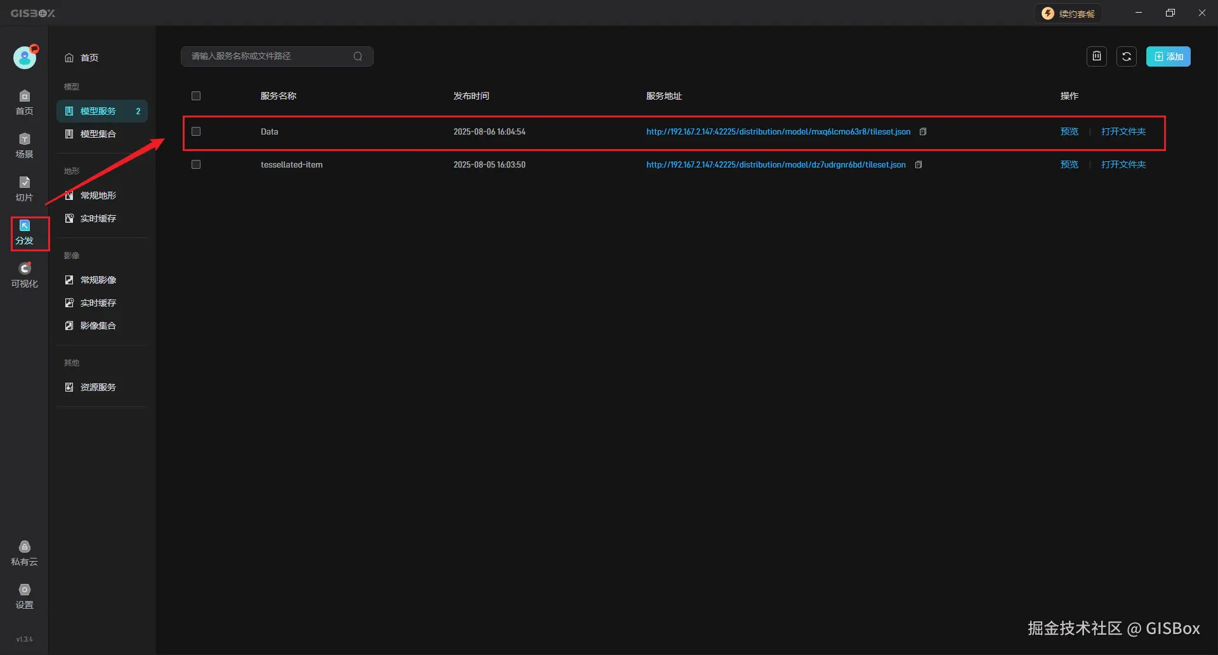Select 首页 in the secondary menu
1218x655 pixels.
click(x=101, y=58)
